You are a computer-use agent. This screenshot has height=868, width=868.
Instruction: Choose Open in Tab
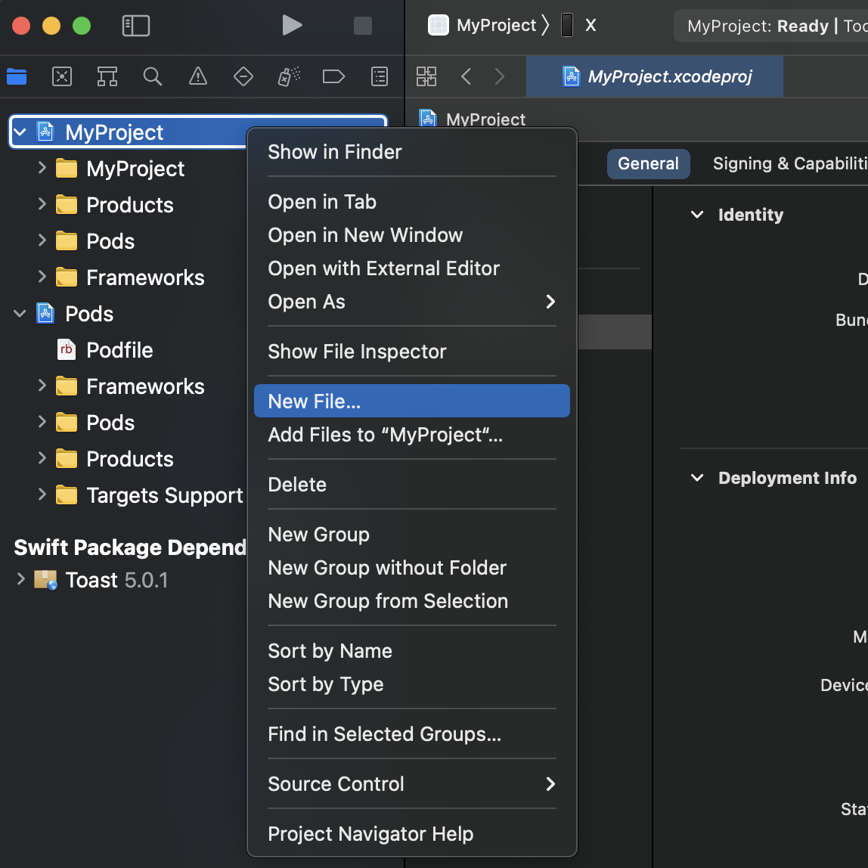(x=411, y=201)
